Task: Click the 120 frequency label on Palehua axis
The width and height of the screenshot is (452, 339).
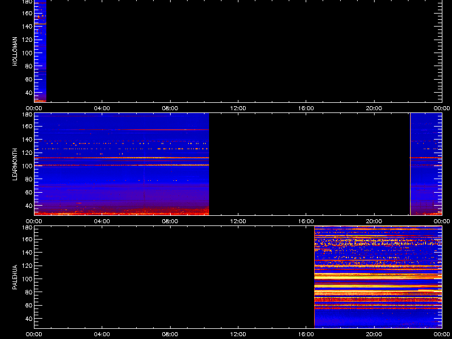Action: (27, 266)
